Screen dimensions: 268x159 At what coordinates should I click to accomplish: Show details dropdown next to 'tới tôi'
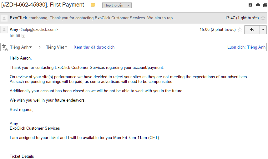23,36
